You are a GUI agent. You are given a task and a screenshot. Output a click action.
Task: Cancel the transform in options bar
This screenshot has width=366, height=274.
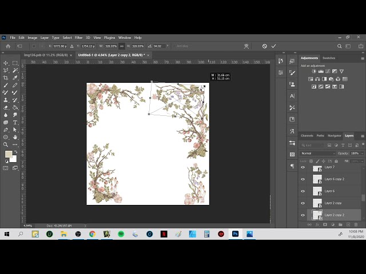pos(264,46)
